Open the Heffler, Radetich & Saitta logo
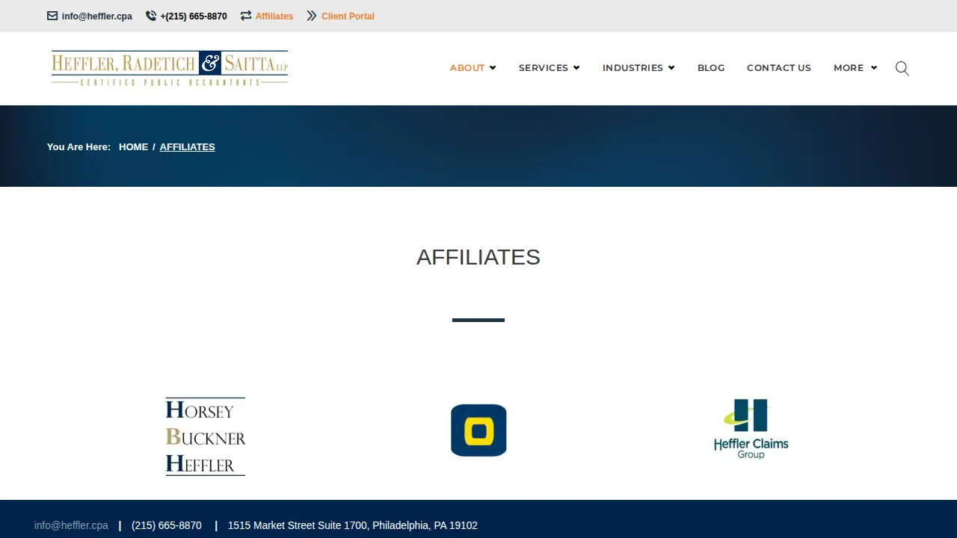The image size is (957, 538). pyautogui.click(x=170, y=68)
